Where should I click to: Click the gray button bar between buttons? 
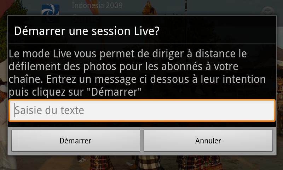point(142,140)
